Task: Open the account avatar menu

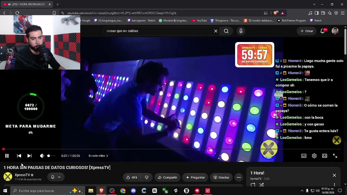Action: (335, 31)
